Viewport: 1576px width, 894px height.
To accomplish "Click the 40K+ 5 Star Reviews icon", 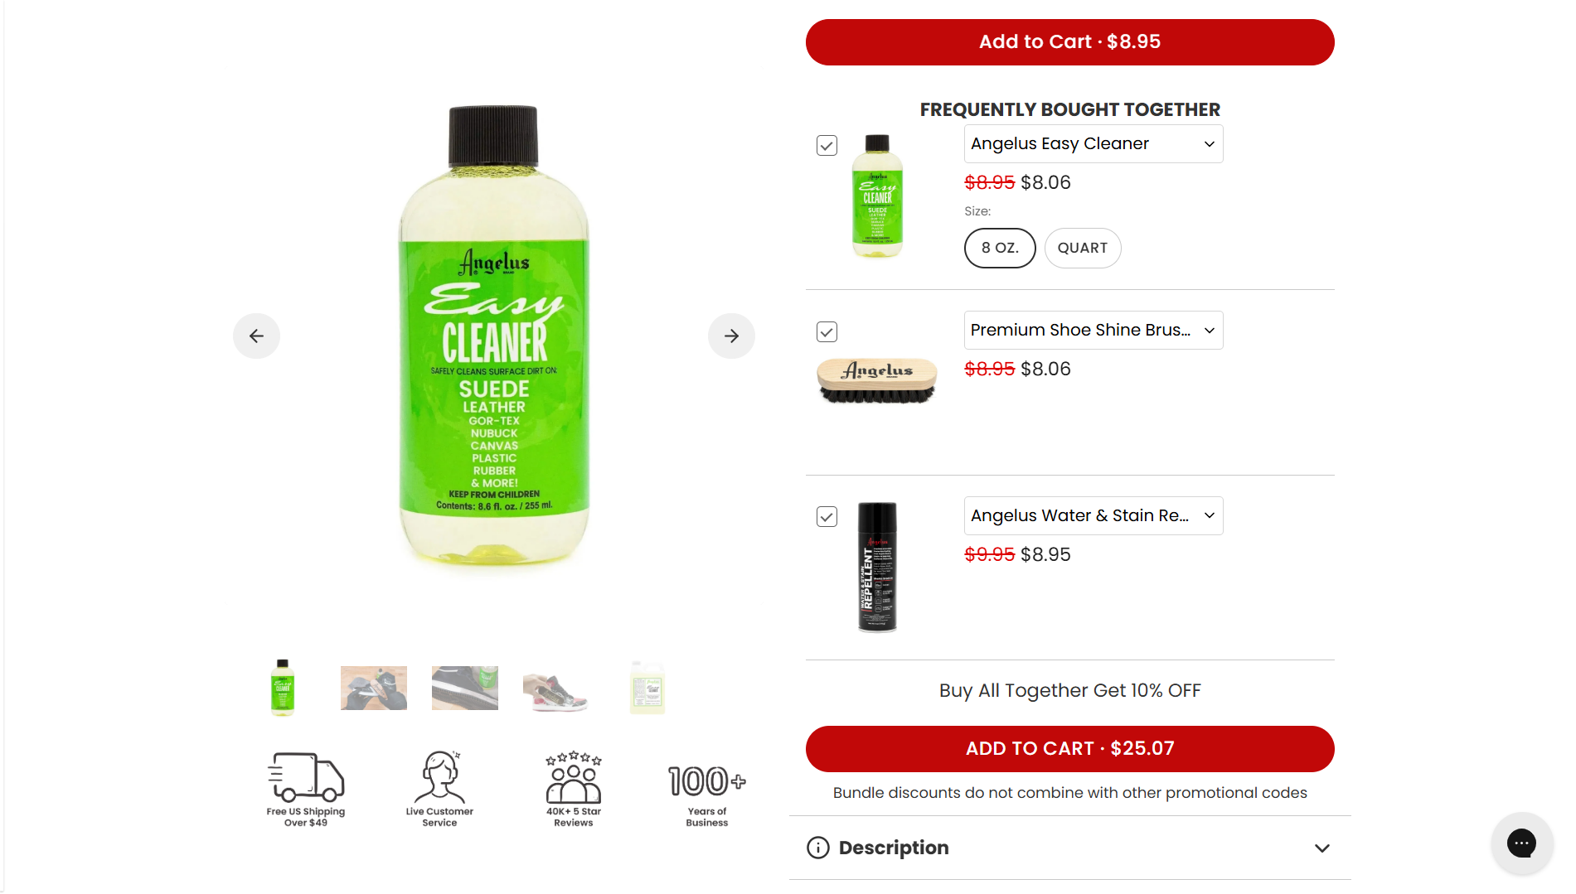I will pyautogui.click(x=573, y=777).
